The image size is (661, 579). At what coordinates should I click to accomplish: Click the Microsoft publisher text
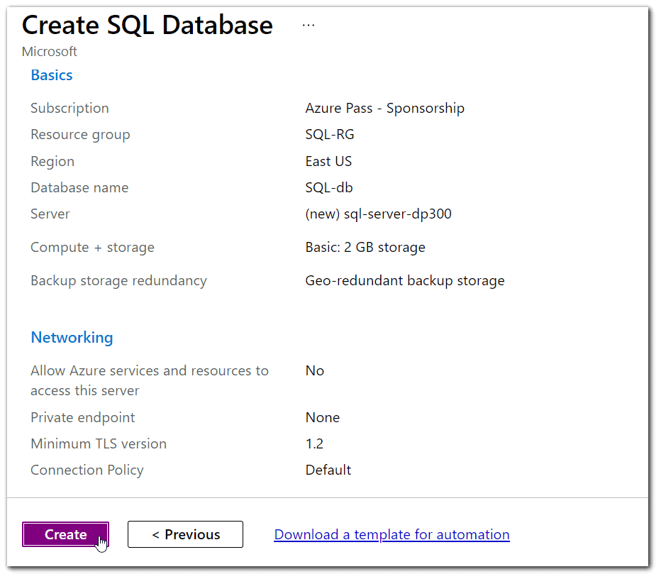pos(50,52)
